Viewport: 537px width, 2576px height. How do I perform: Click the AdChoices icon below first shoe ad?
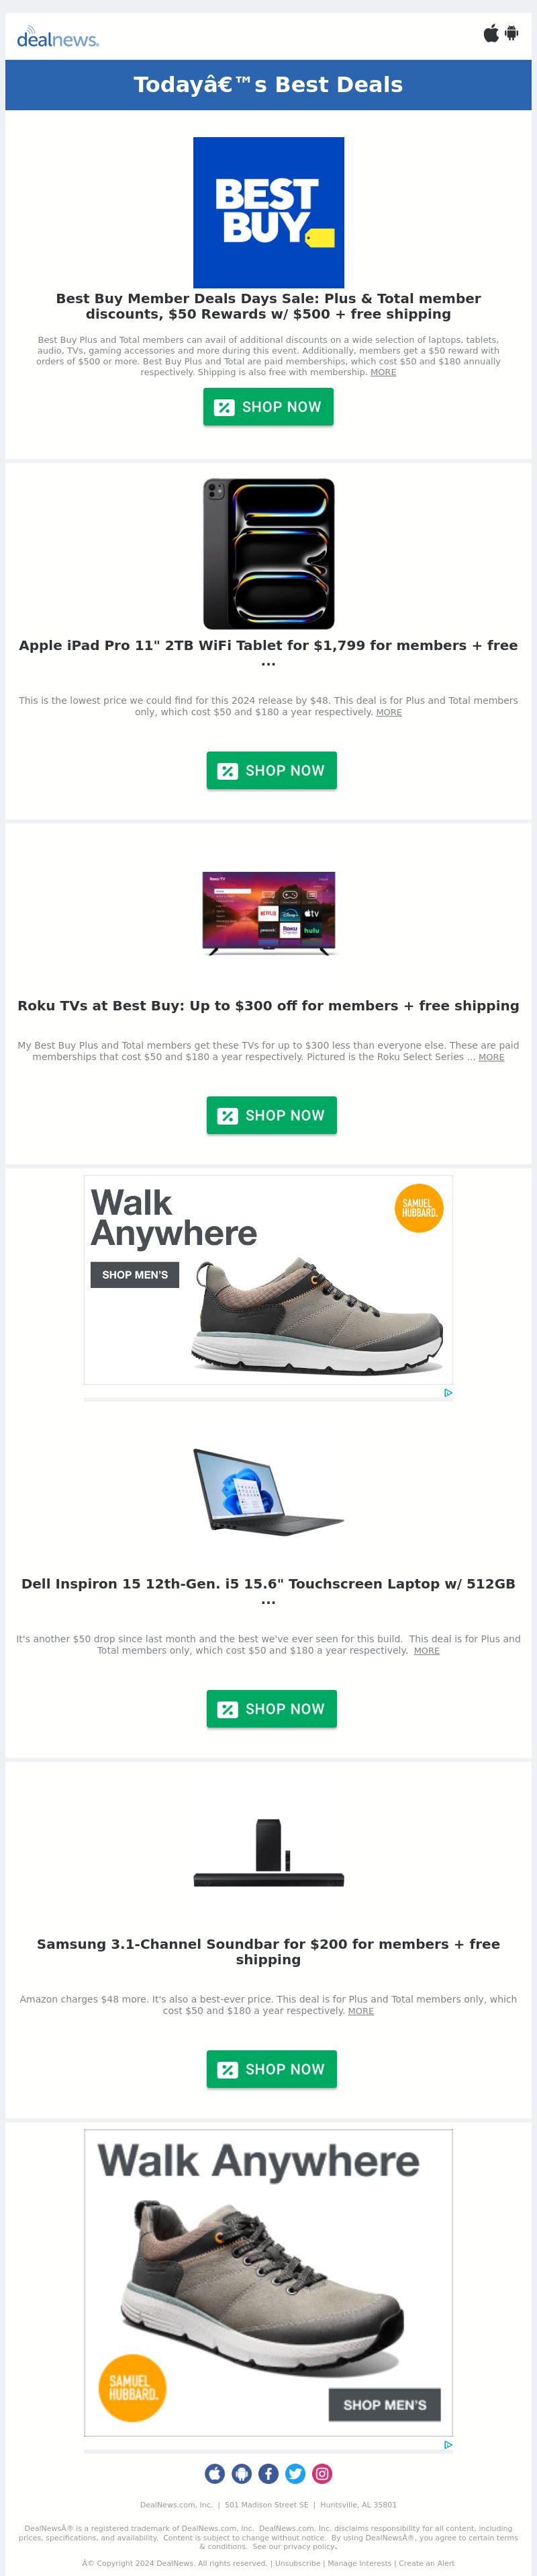click(x=448, y=1392)
